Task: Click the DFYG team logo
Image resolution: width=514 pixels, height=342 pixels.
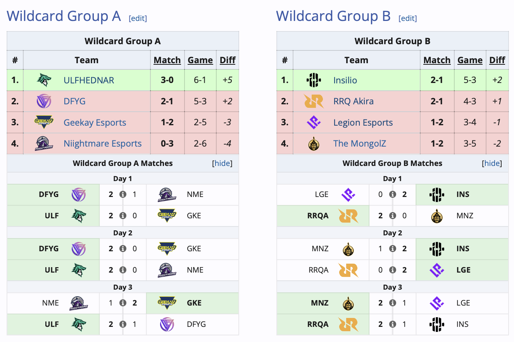Action: coord(45,101)
